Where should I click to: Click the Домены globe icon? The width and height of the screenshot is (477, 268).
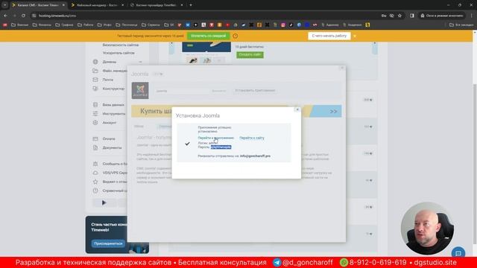pyautogui.click(x=95, y=62)
